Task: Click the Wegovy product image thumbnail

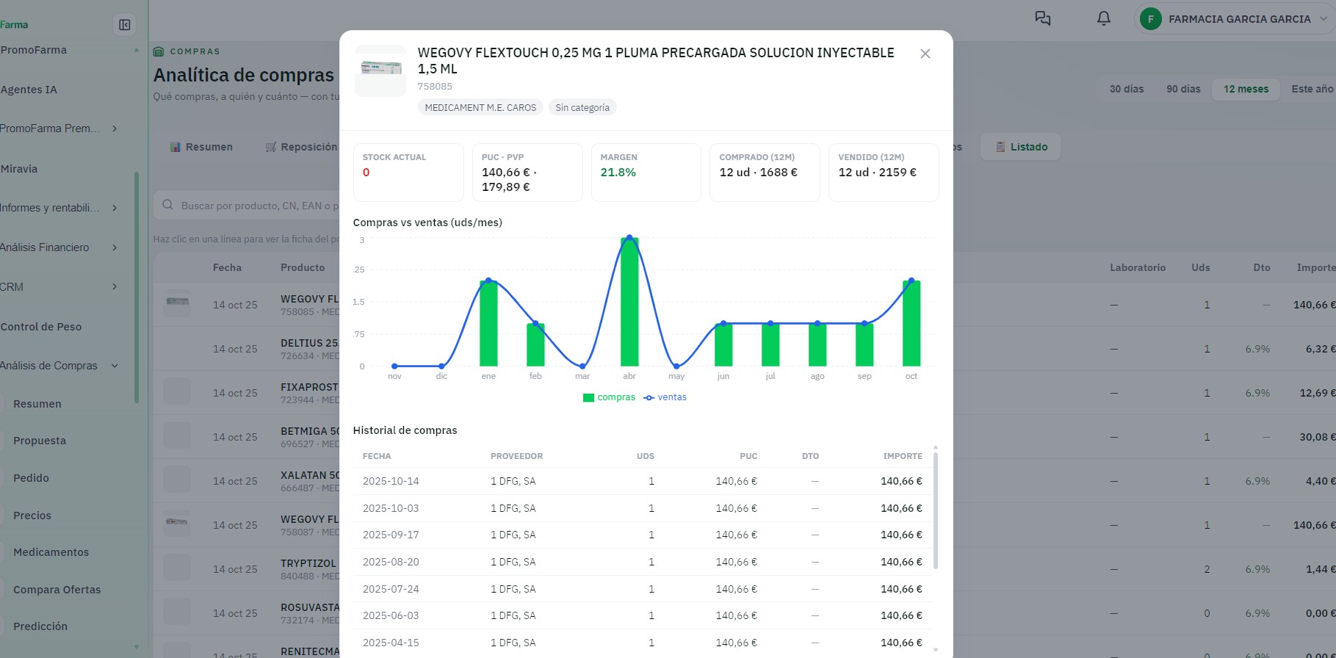Action: pos(380,70)
